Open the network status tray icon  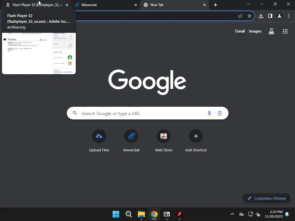250,214
